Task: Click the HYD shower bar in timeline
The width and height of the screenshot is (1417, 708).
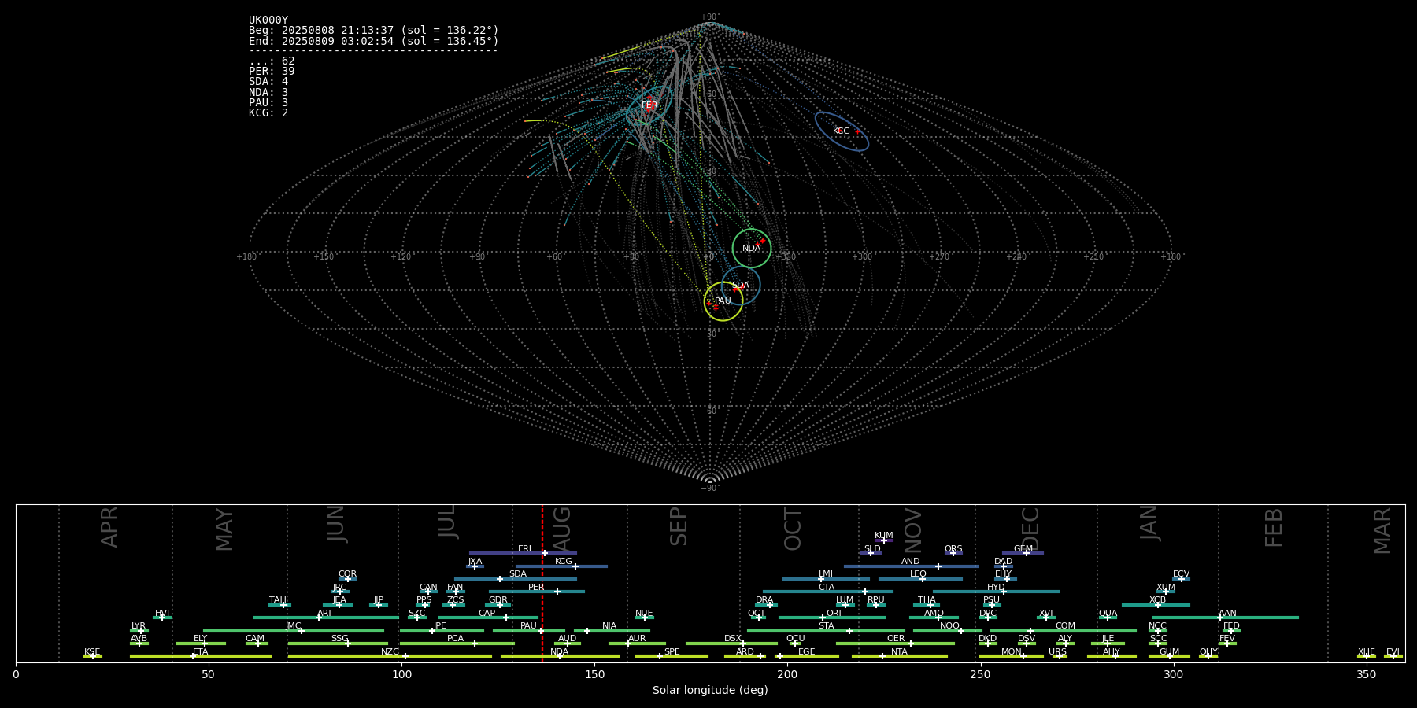Action: 996,592
